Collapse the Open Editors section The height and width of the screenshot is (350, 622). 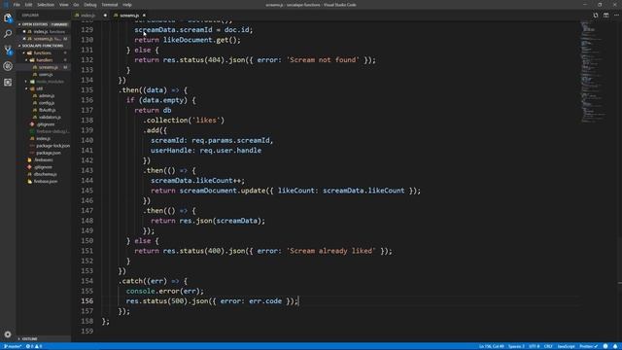[43, 24]
